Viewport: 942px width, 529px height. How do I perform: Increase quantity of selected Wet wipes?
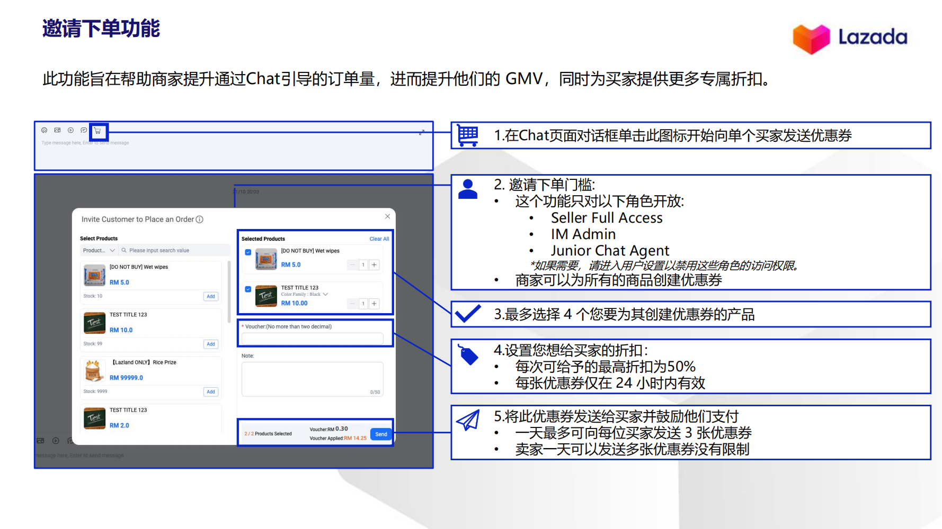click(374, 264)
